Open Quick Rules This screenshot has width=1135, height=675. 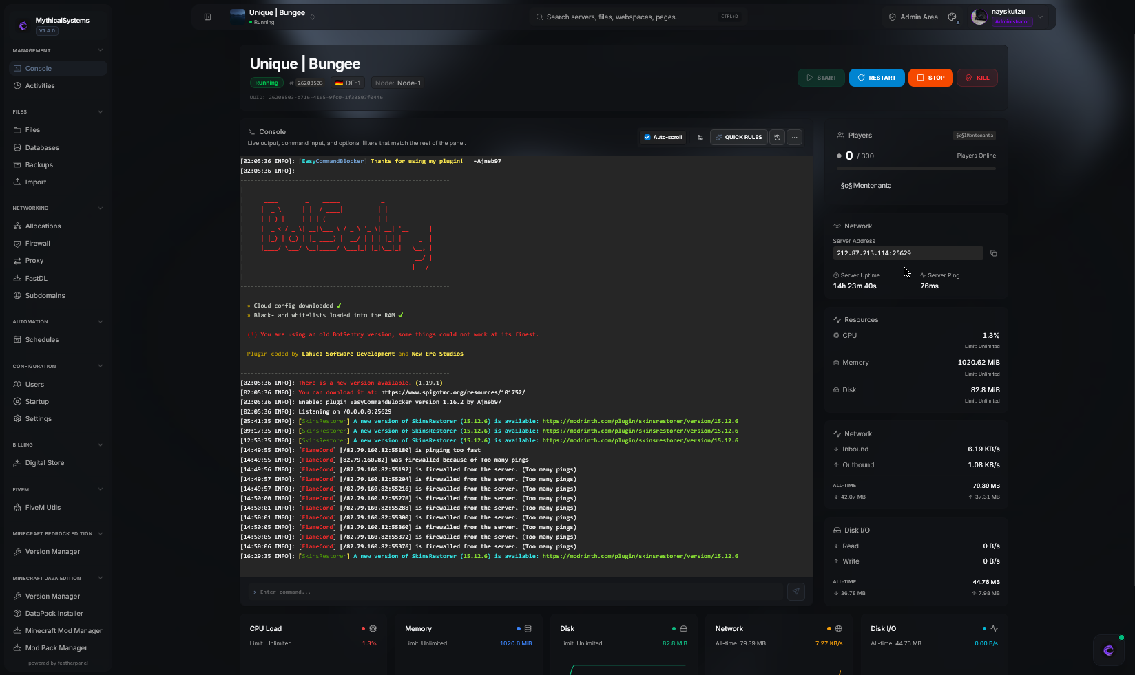[738, 138]
